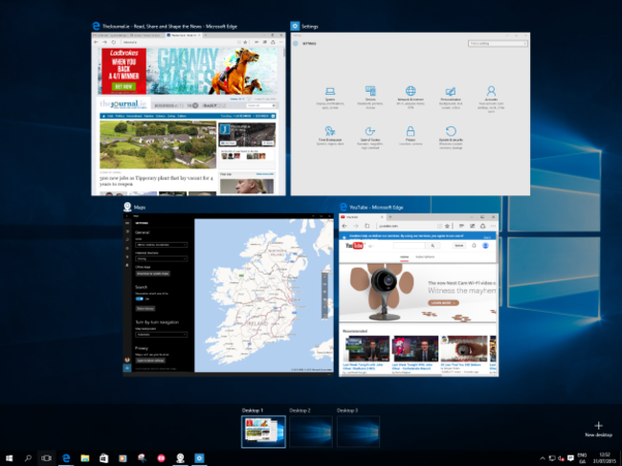622x466 pixels.
Task: Open the Map background dropdown in Maps
Action: pos(161,334)
